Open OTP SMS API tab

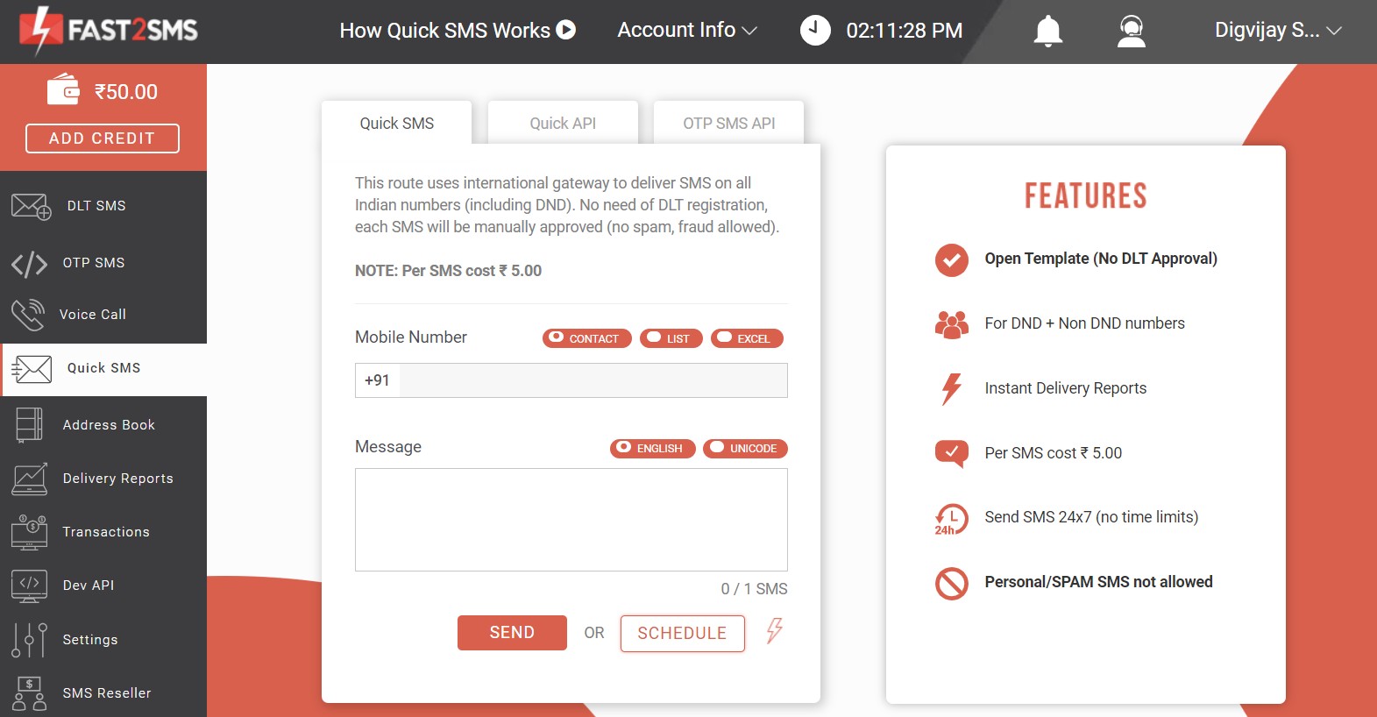coord(728,124)
